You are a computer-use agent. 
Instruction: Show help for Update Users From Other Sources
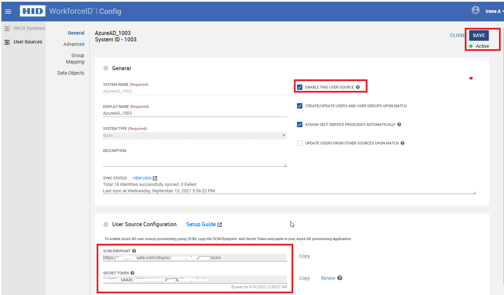coord(403,143)
